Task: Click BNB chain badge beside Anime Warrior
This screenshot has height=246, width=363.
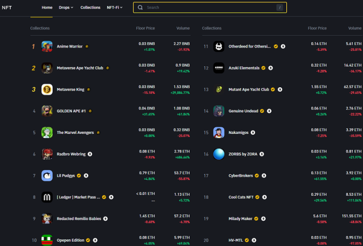Action: coord(87,46)
